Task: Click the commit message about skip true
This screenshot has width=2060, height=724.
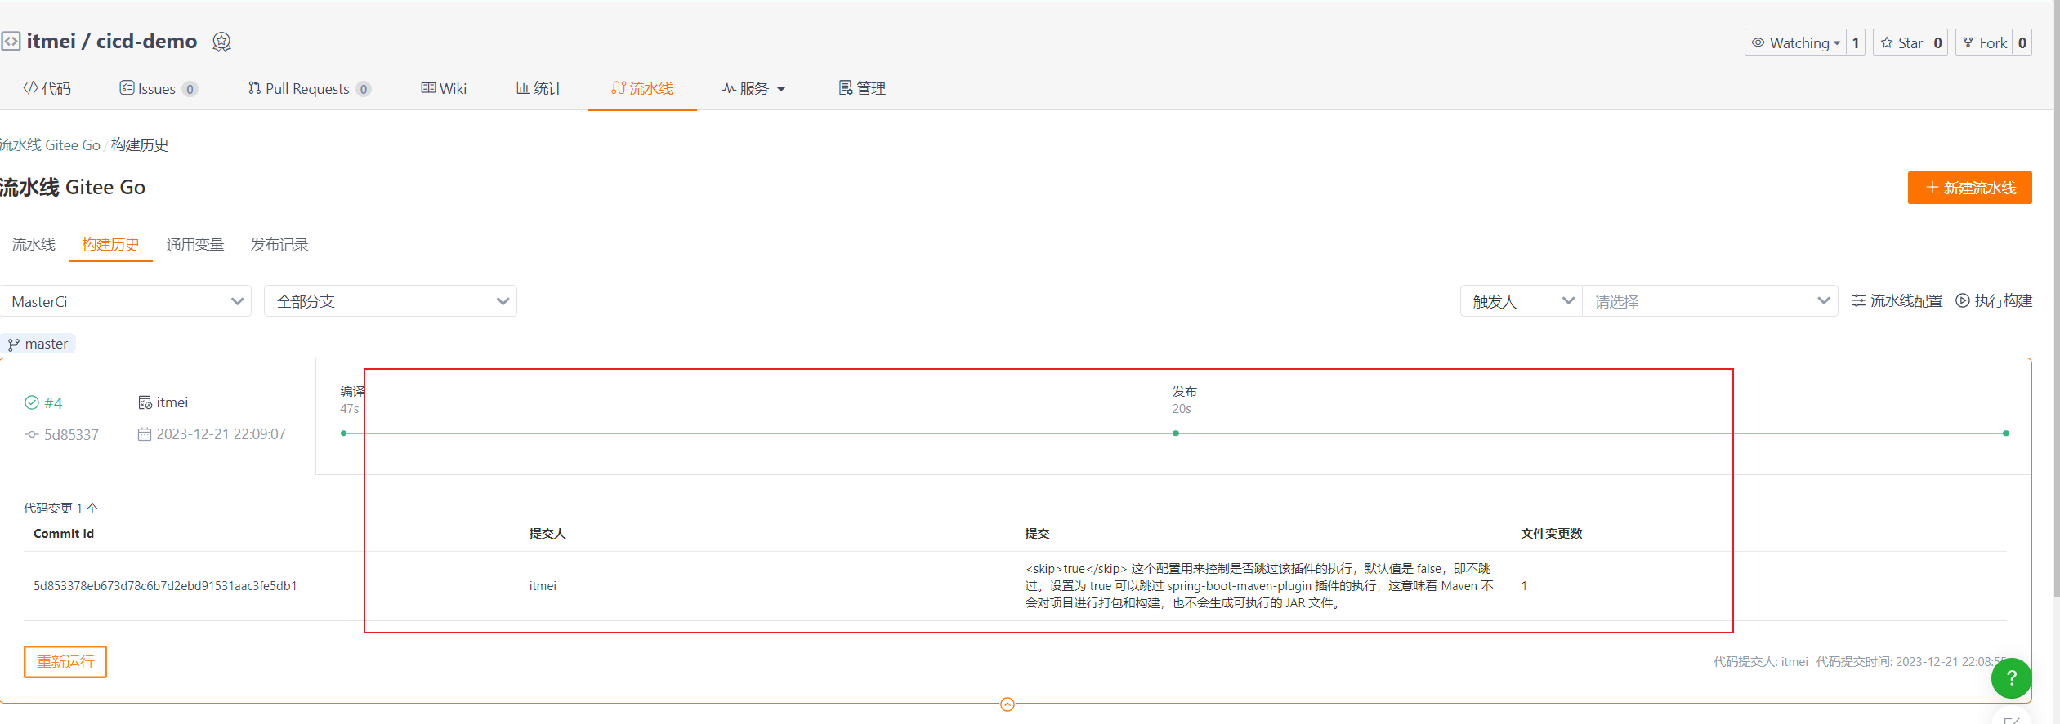Action: point(1259,585)
